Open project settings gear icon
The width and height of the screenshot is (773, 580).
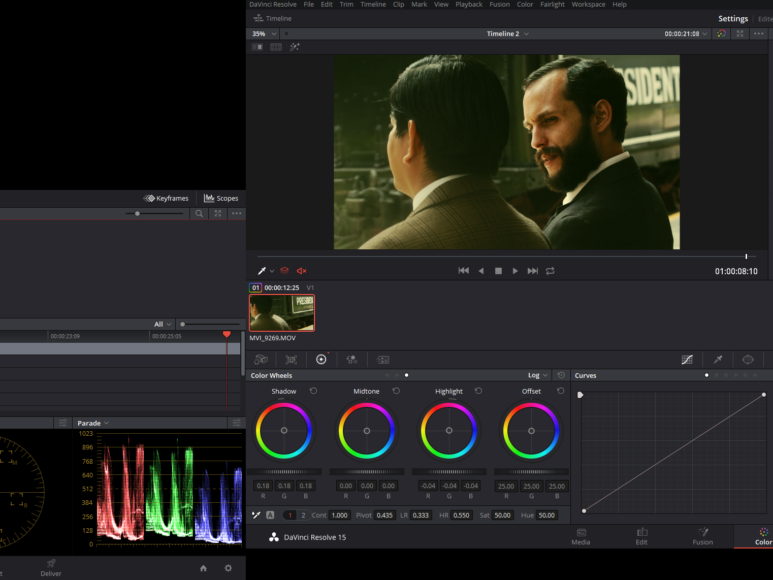[x=229, y=568]
